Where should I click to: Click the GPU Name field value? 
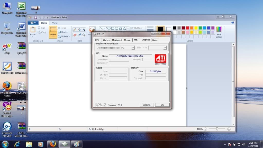pos(131,56)
